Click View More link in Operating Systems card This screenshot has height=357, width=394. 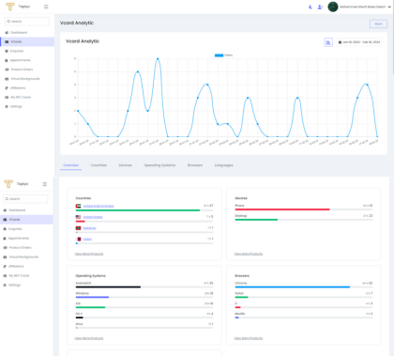(89, 338)
